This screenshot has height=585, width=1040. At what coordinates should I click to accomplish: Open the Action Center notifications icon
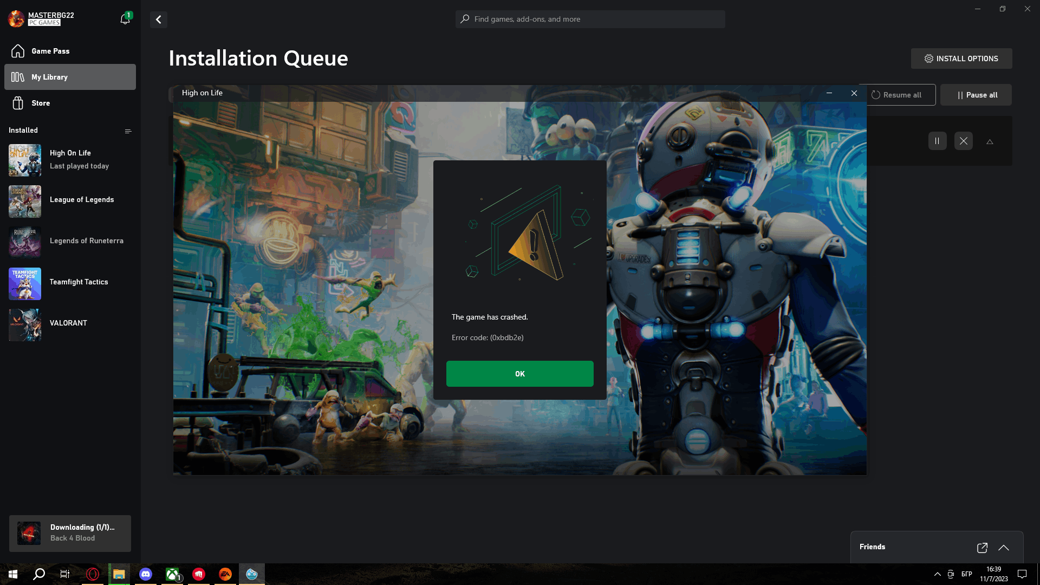(x=1022, y=574)
